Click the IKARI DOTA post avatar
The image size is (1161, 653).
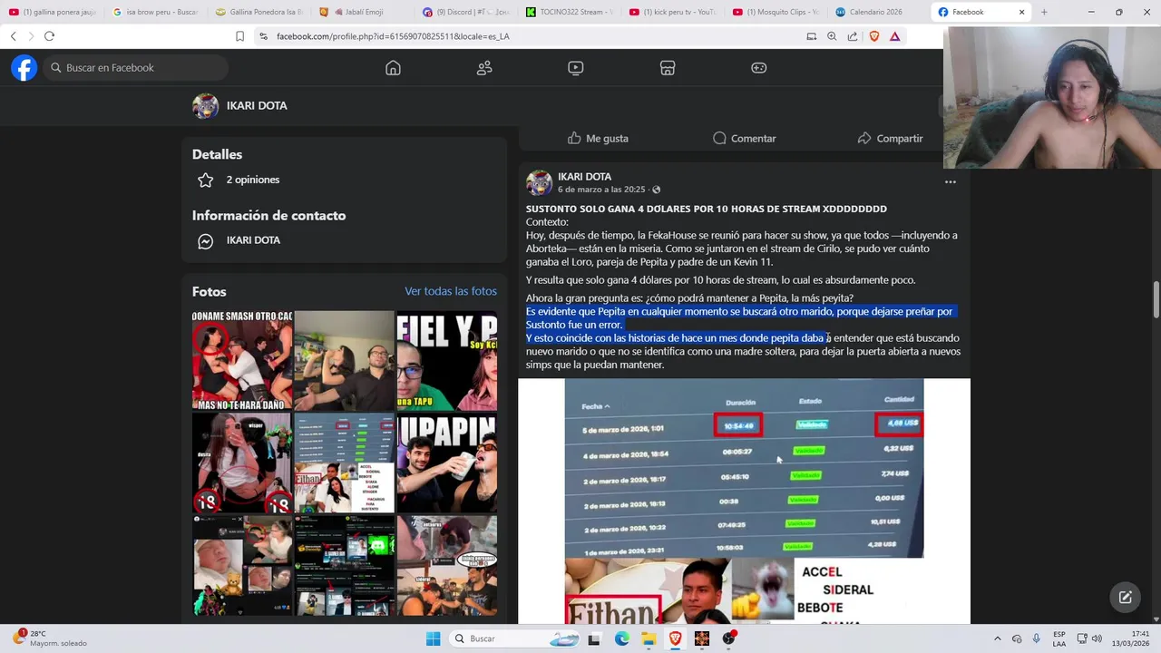[539, 182]
